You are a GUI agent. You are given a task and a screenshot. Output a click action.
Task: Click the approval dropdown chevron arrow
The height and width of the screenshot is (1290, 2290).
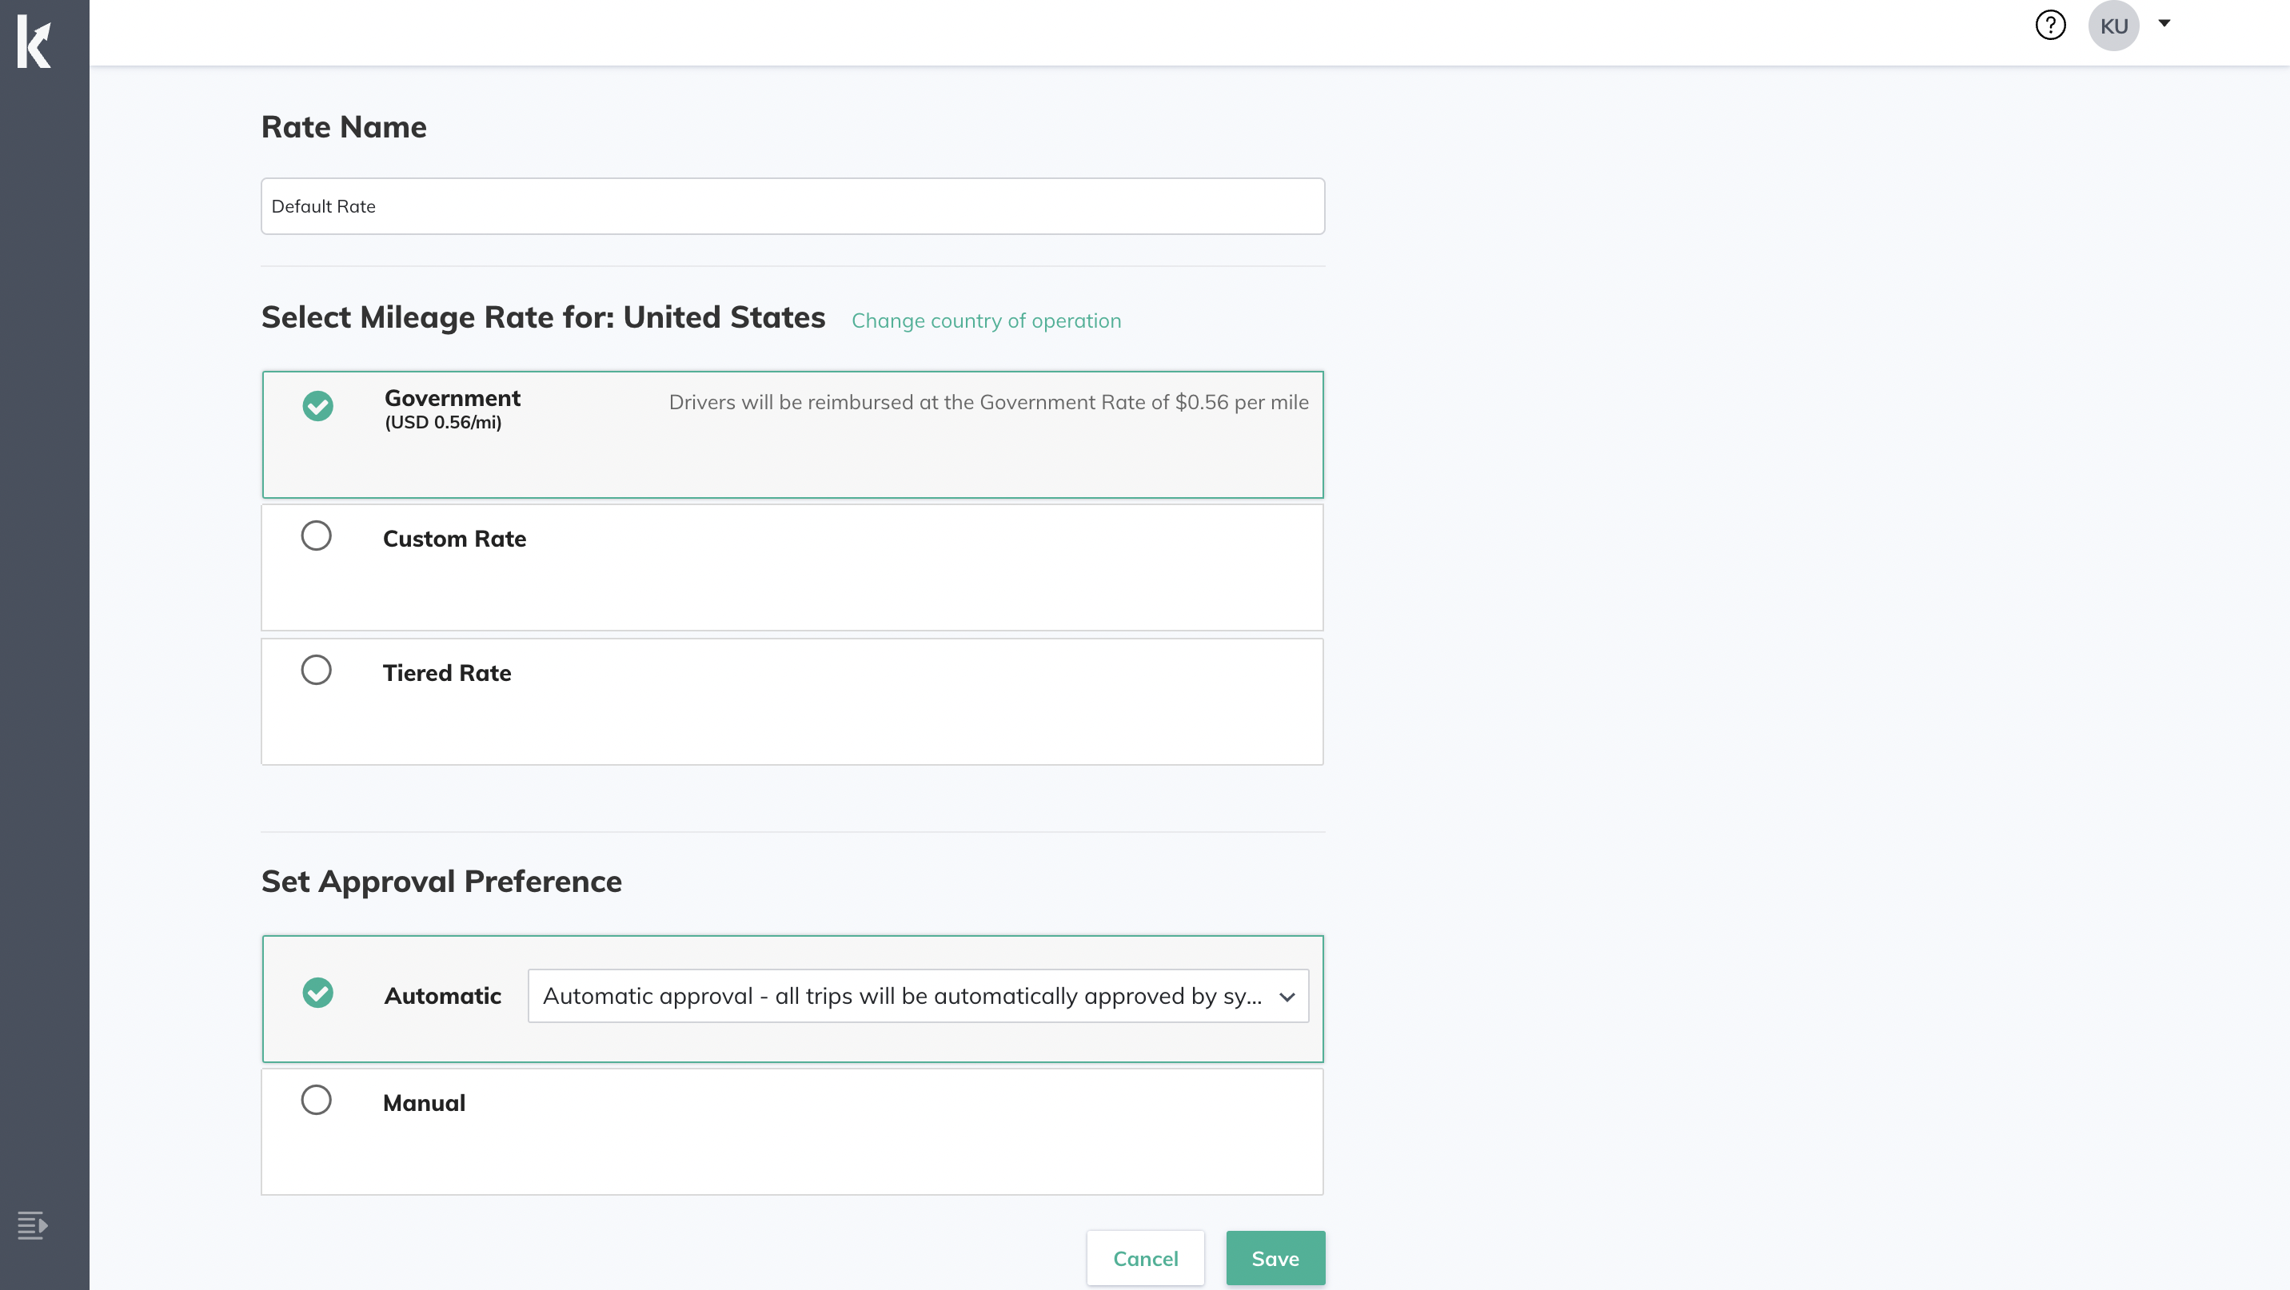pos(1287,997)
